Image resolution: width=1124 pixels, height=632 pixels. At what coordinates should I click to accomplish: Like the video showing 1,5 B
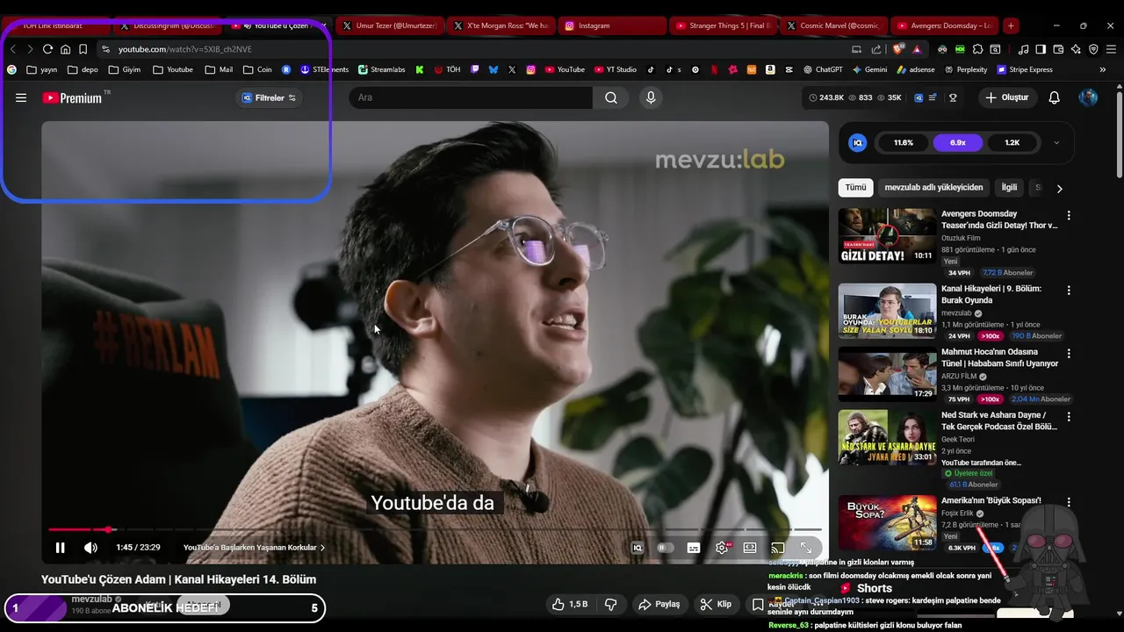569,604
